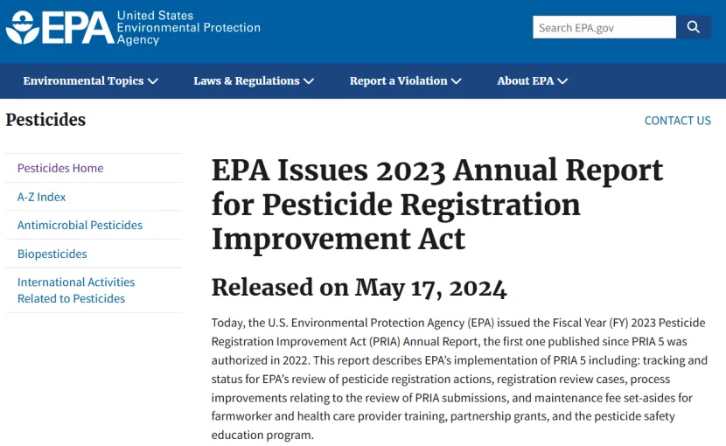
Task: Go to Pesticides Home
Action: coord(60,168)
